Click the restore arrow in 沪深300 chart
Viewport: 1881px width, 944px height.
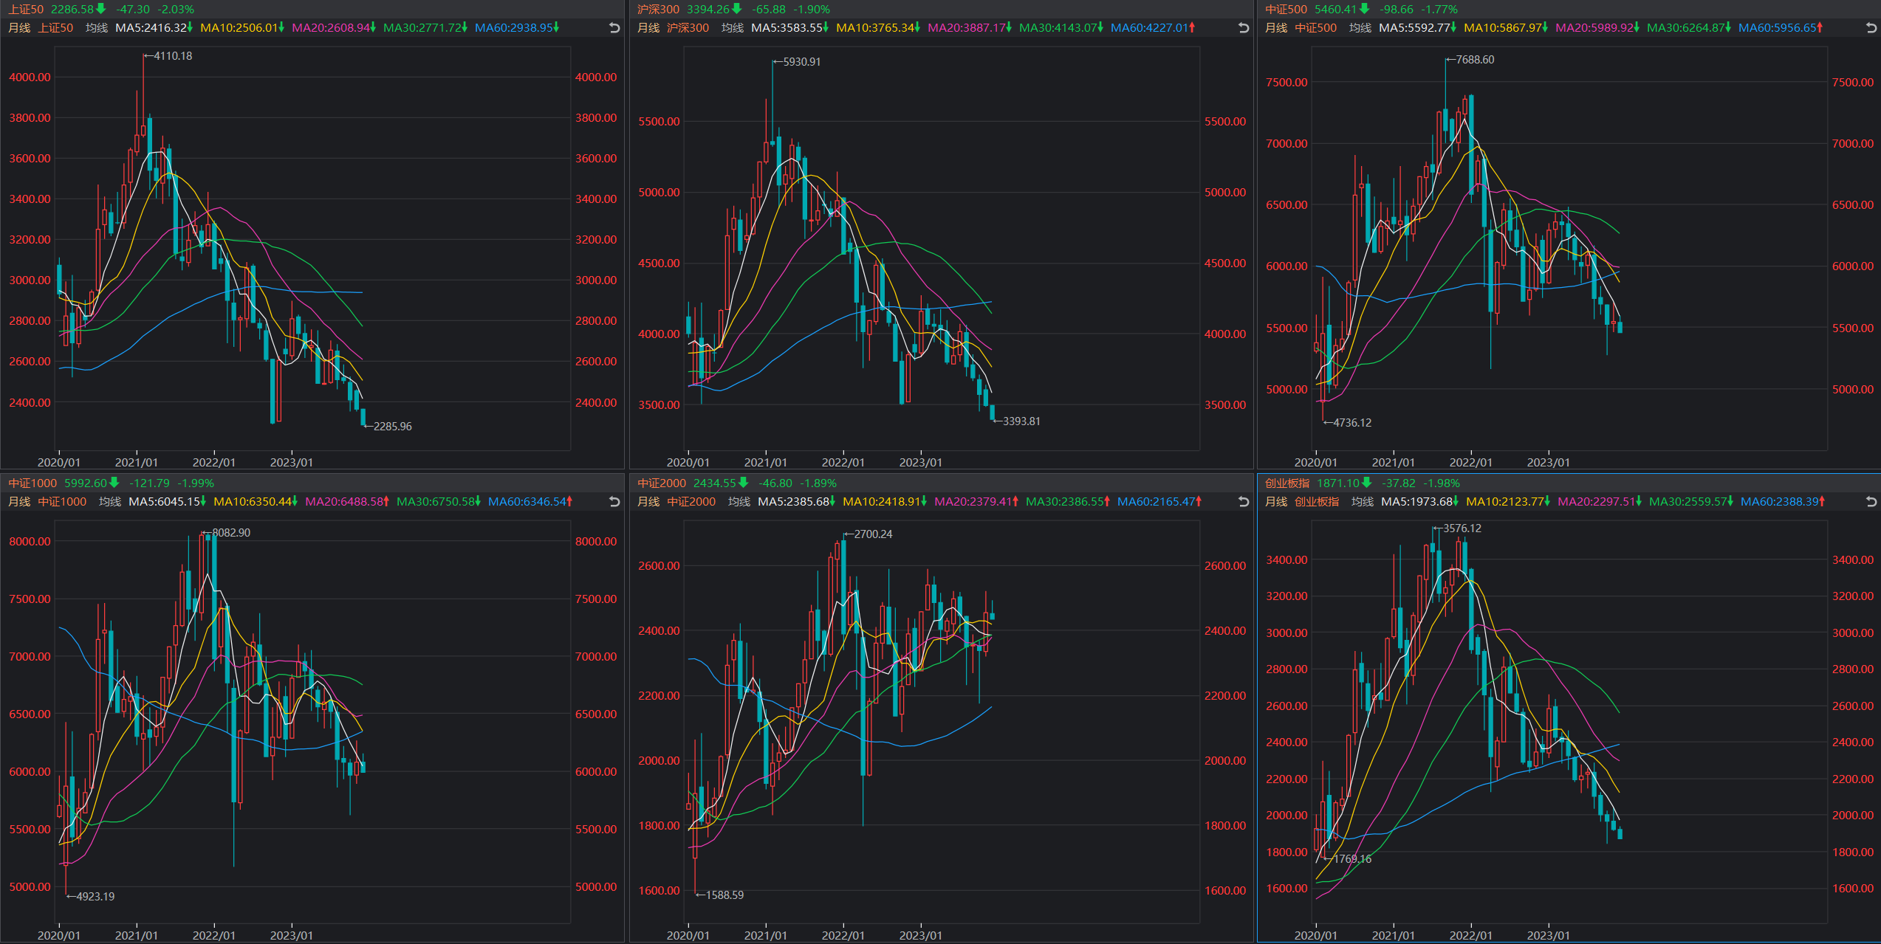pyautogui.click(x=1243, y=28)
